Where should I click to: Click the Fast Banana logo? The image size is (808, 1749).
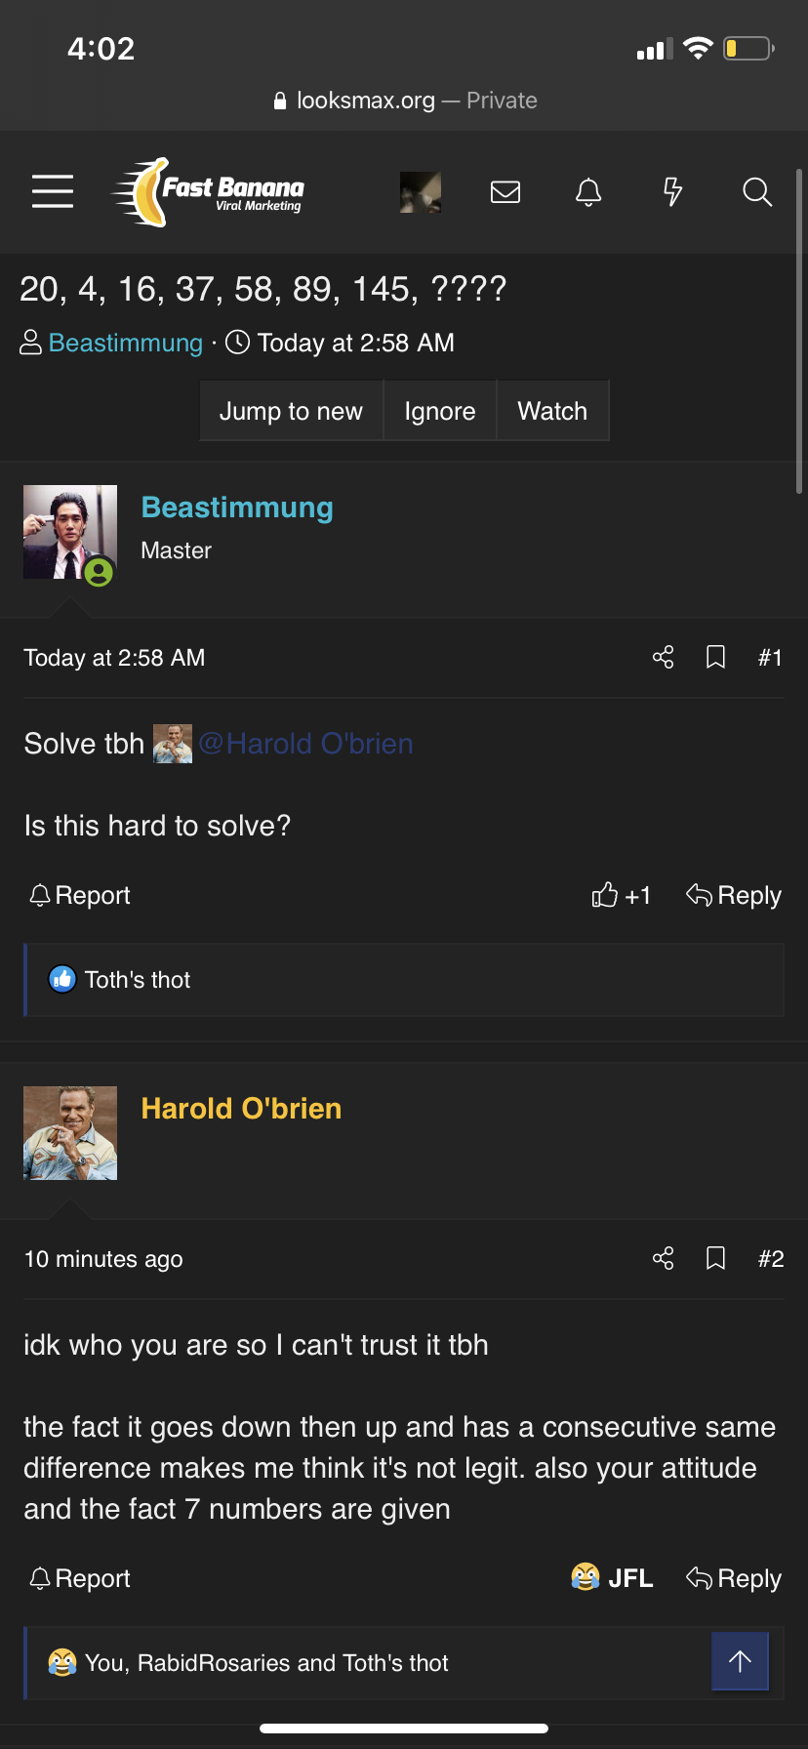[x=208, y=192]
